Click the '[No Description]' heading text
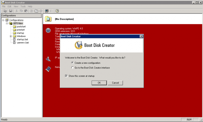This screenshot has width=203, height=122. [64, 19]
